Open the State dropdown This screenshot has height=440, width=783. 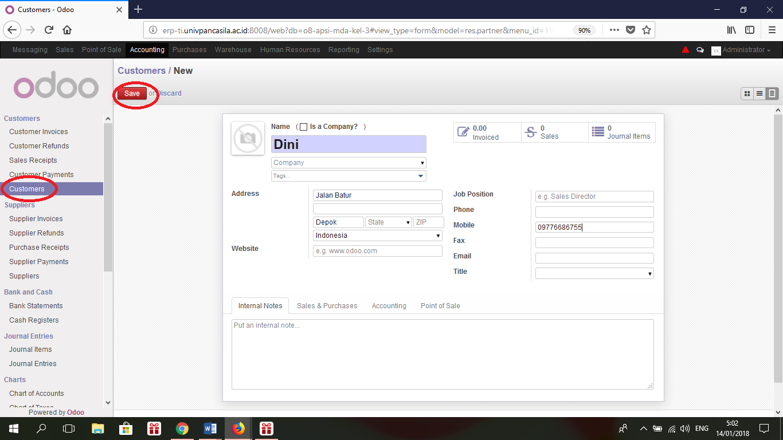click(389, 222)
